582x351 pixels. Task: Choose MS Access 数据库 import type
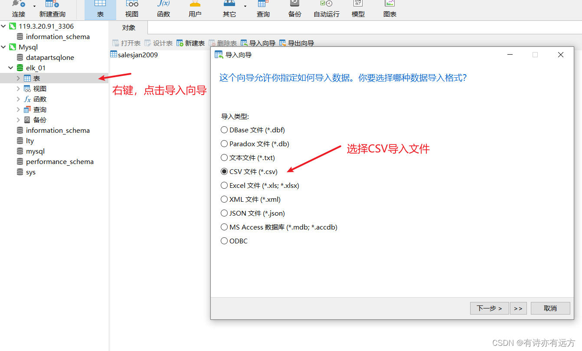click(x=279, y=227)
